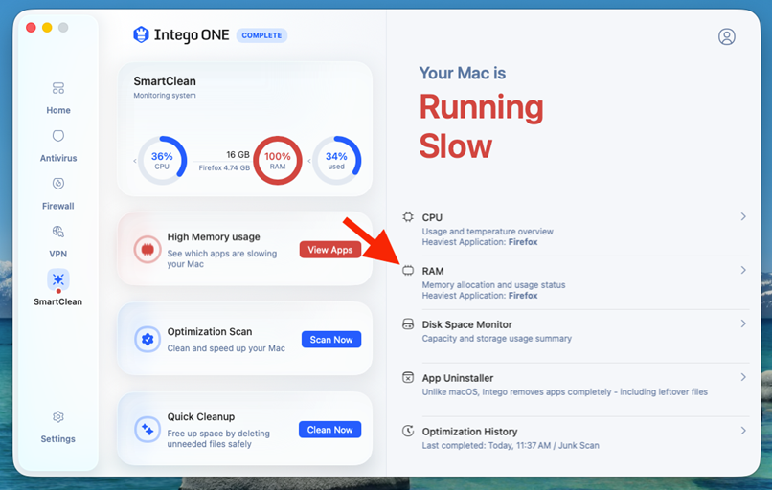Click the CPU chip icon in list
The height and width of the screenshot is (490, 772).
coord(408,217)
